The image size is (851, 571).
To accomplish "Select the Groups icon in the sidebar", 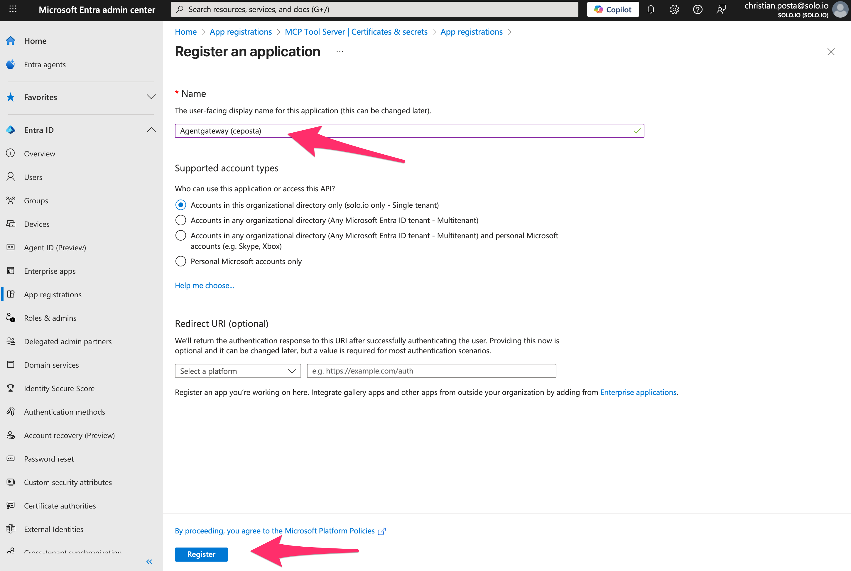I will tap(11, 200).
